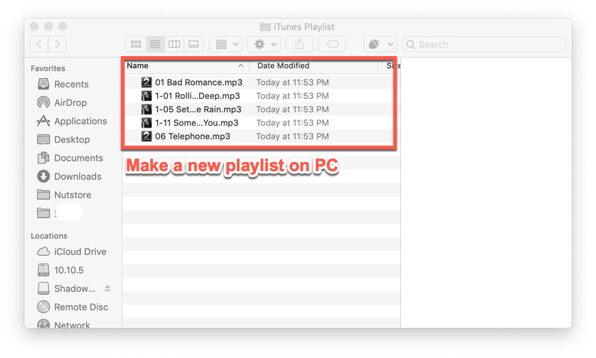
Task: Select 1-11 Some...You.mp3
Action: [x=196, y=123]
